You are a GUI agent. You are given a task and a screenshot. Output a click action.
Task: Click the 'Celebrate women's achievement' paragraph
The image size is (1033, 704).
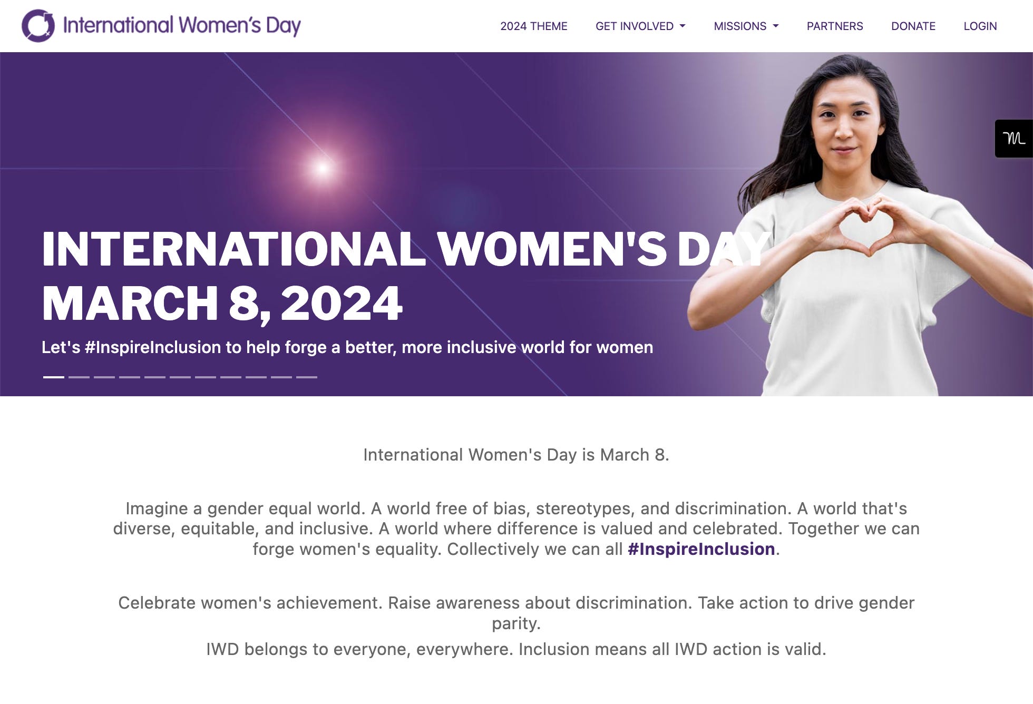click(516, 613)
